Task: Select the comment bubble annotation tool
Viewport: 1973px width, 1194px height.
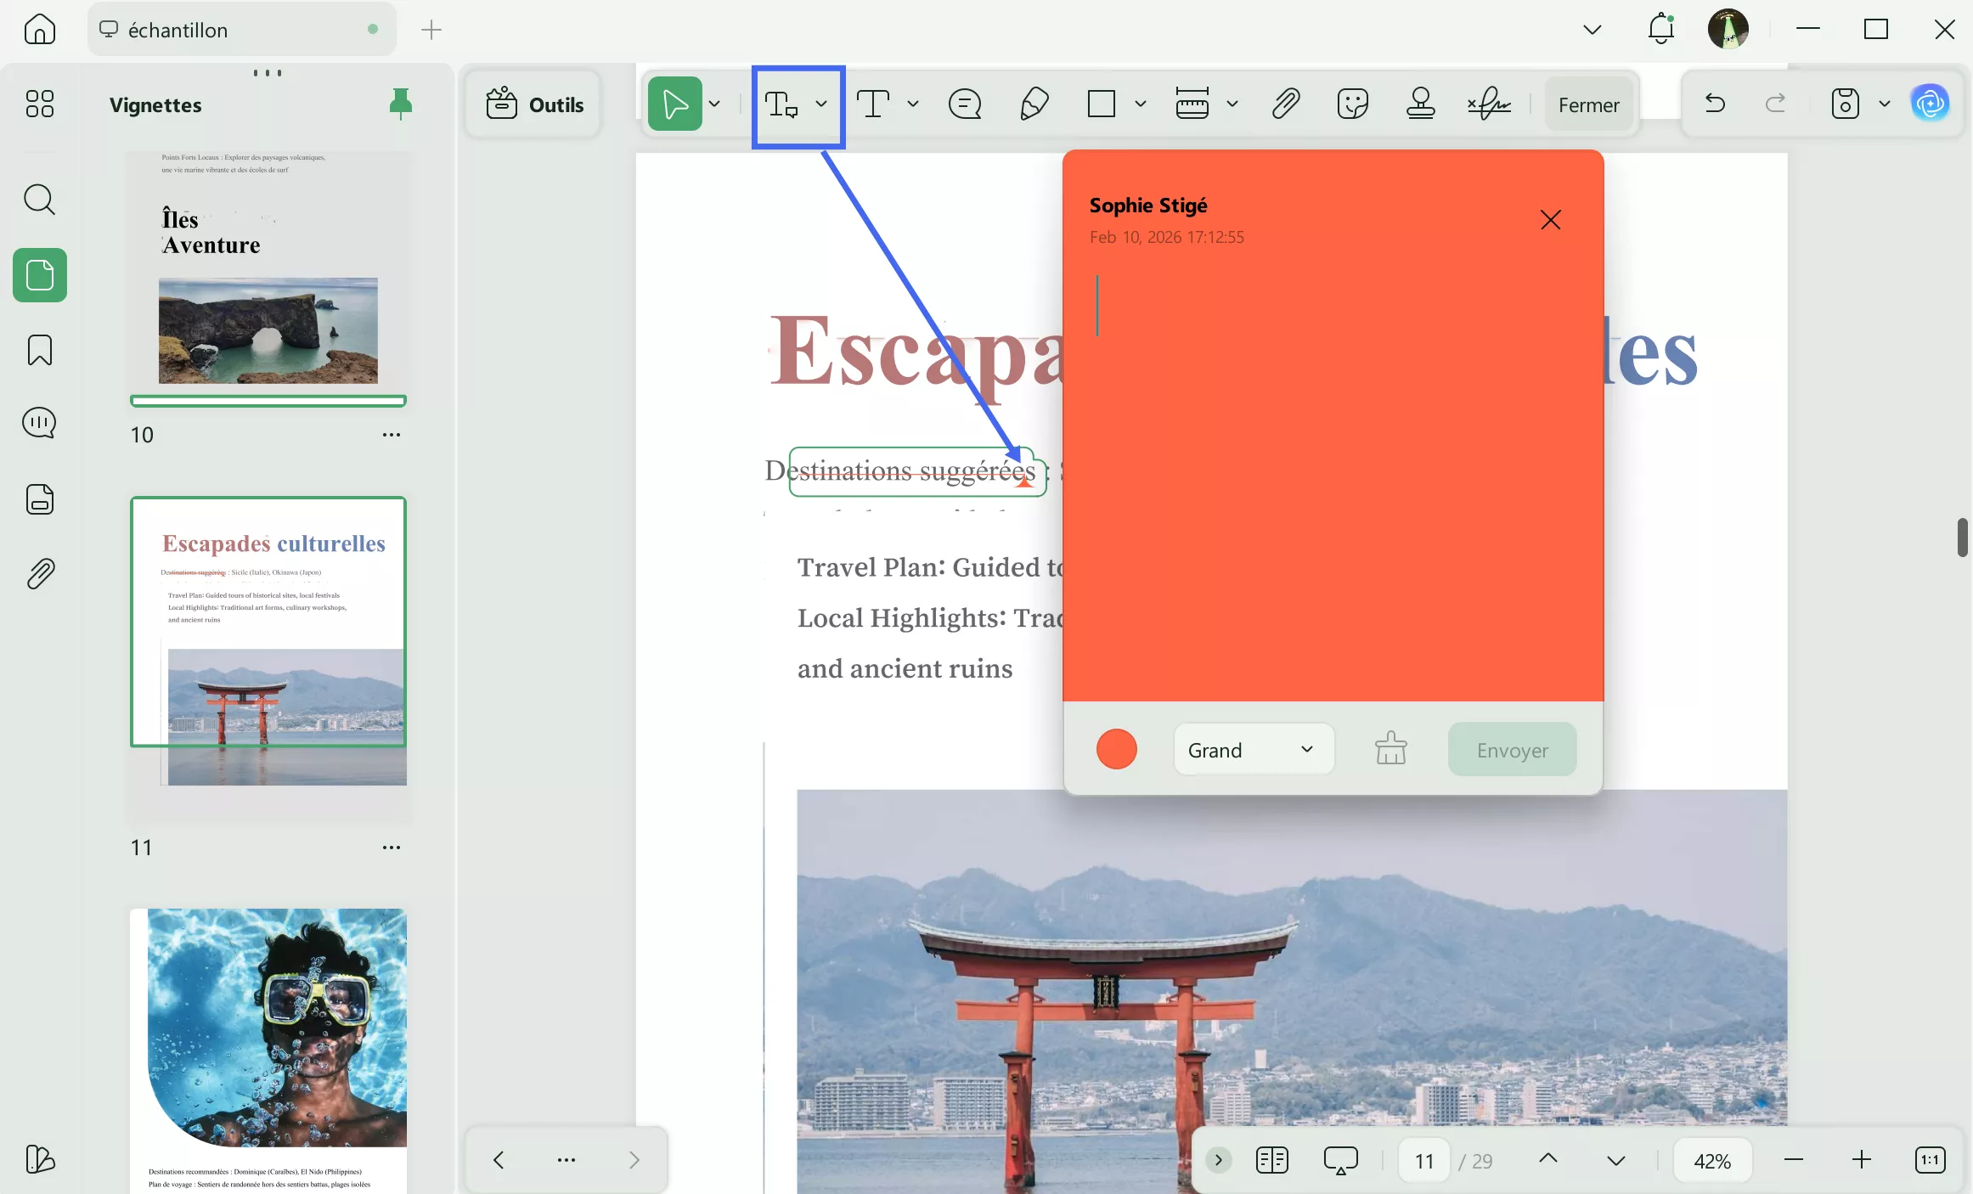Action: coord(964,104)
